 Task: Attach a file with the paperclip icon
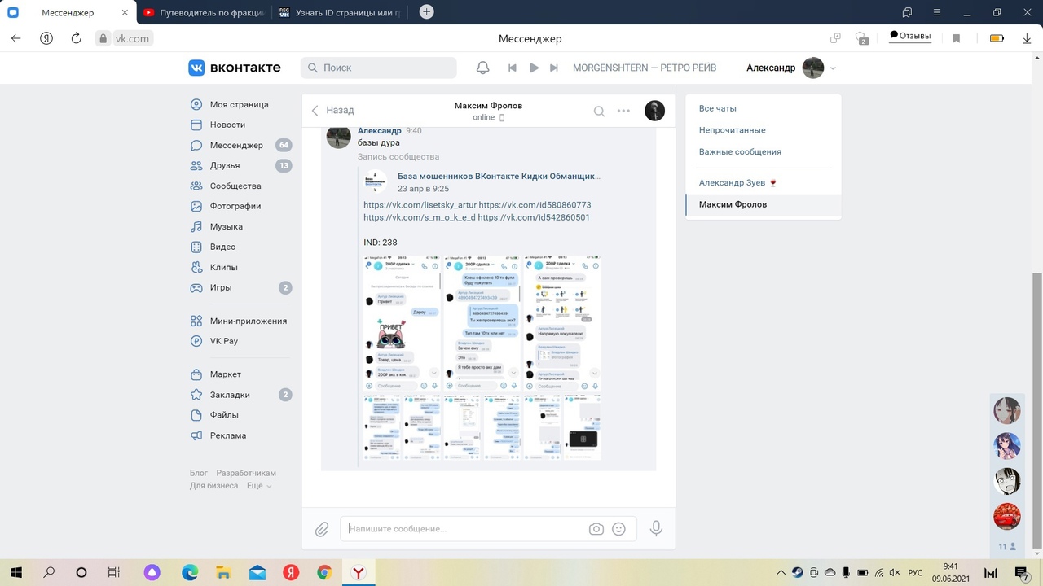coord(322,529)
